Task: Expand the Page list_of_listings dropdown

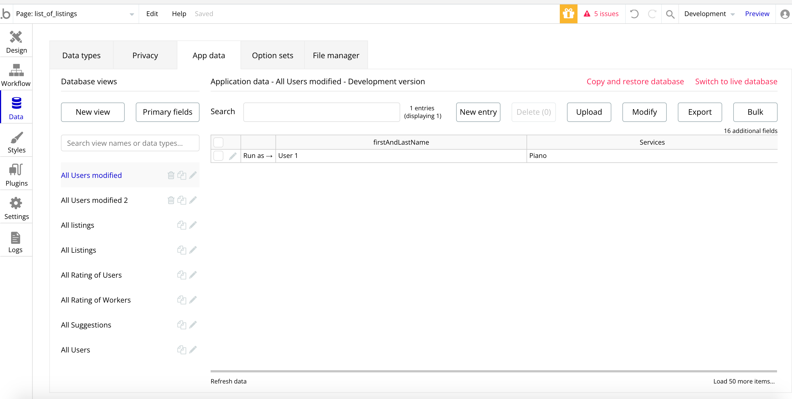Action: click(x=132, y=14)
